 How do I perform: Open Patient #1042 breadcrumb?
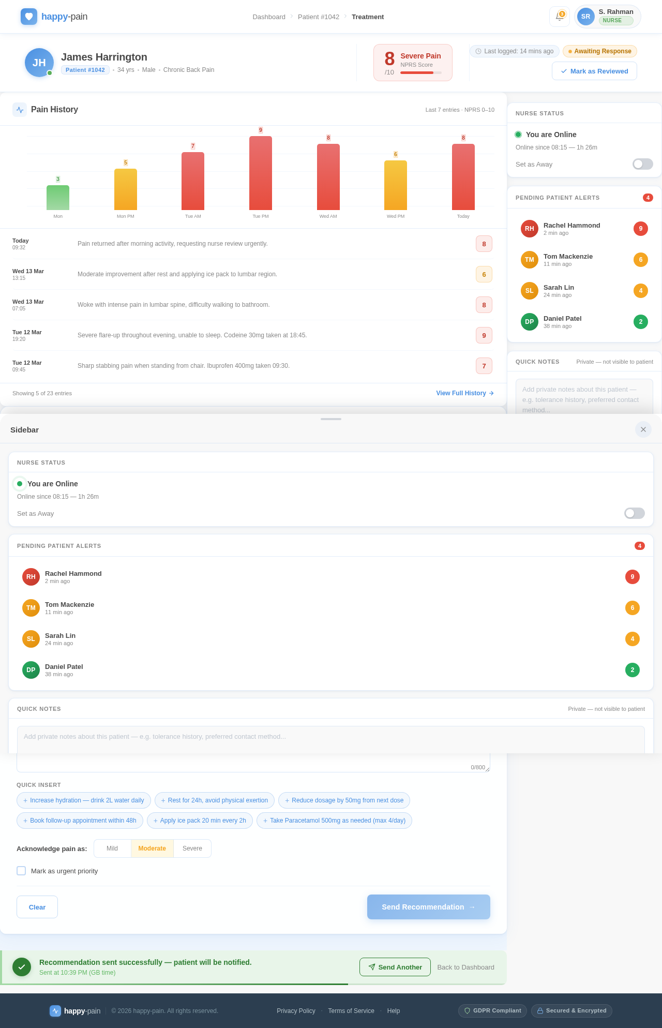318,17
